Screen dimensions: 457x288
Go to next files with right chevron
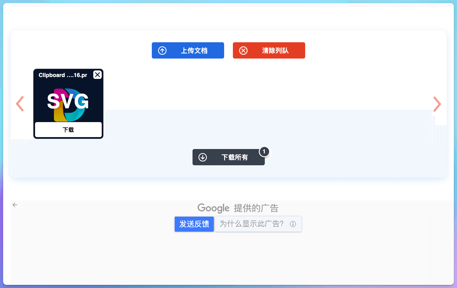(437, 104)
